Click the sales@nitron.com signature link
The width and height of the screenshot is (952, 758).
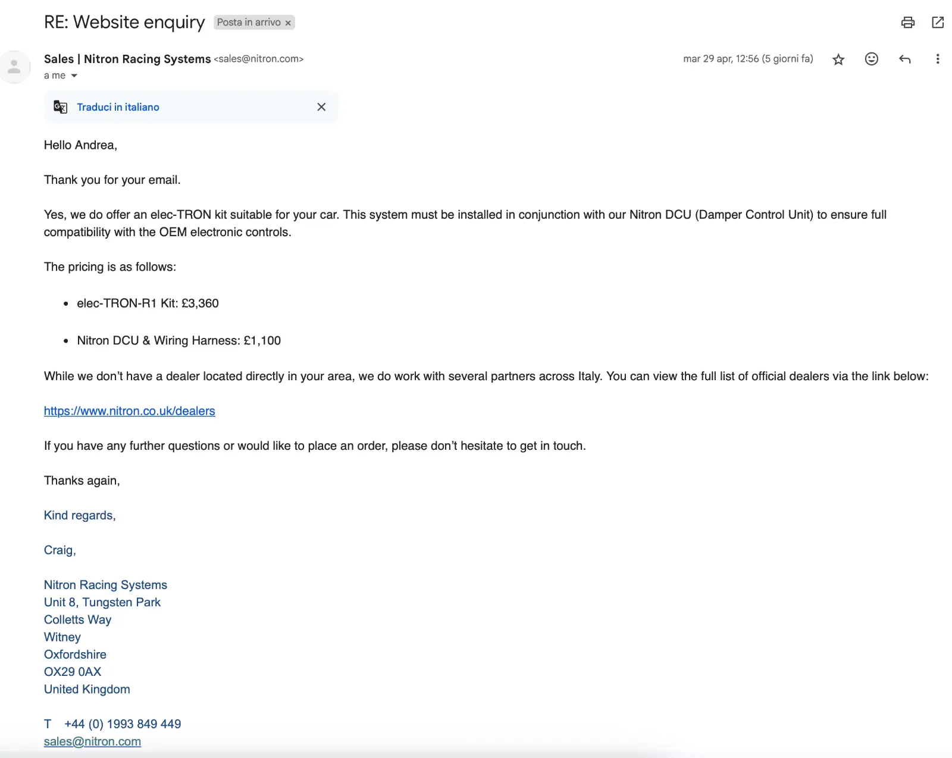click(x=92, y=741)
